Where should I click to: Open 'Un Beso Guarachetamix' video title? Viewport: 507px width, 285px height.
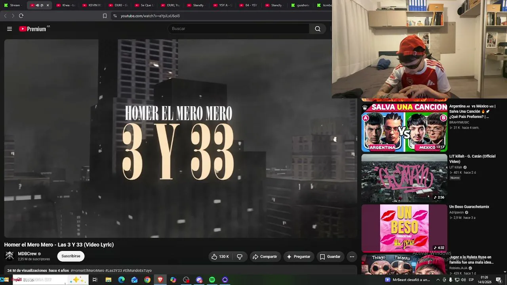pyautogui.click(x=469, y=207)
